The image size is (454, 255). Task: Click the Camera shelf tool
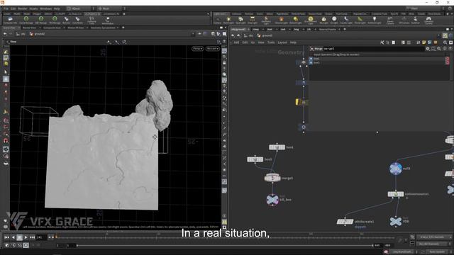coord(217,21)
